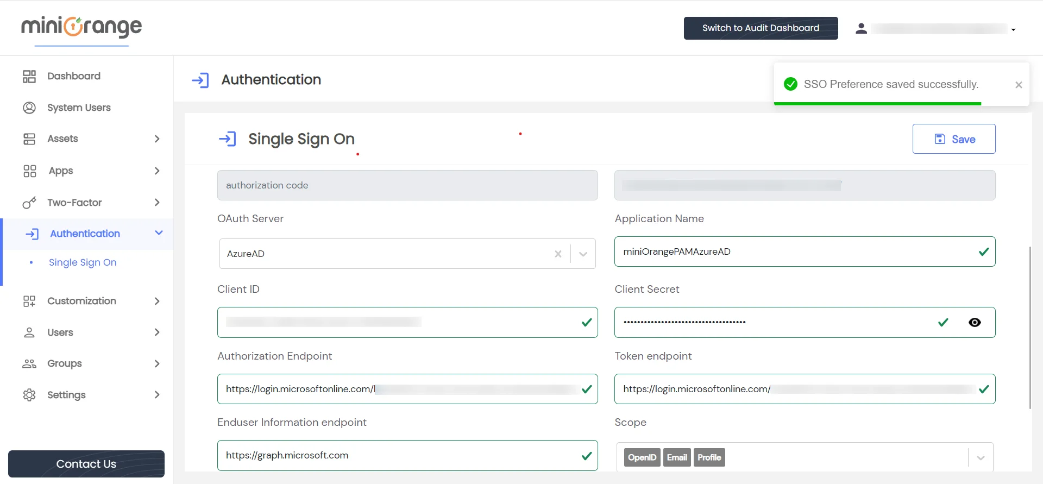Dismiss the SSO Preference saved notification
The width and height of the screenshot is (1043, 484).
tap(1019, 85)
